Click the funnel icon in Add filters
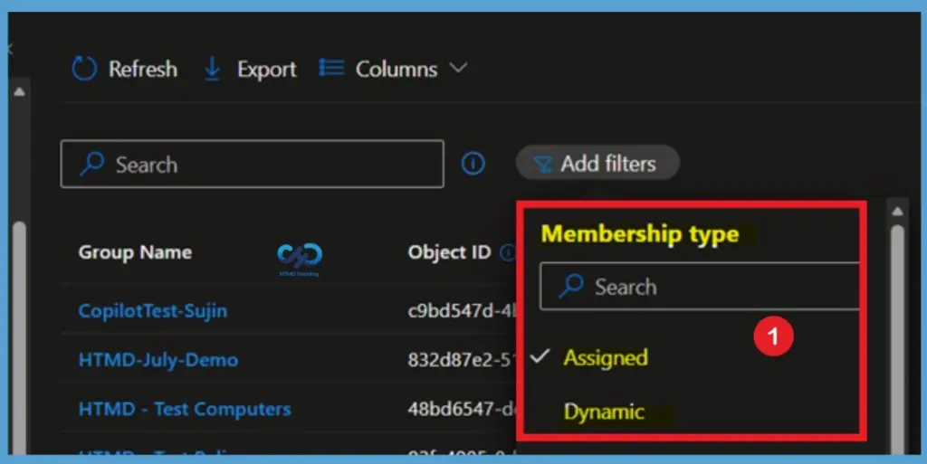 pyautogui.click(x=542, y=164)
